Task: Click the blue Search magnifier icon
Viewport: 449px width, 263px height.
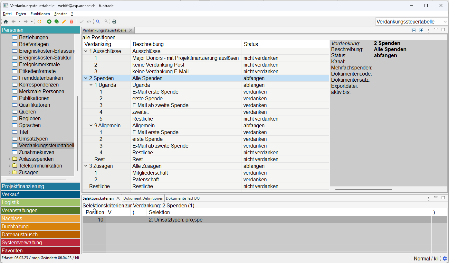Action: 98,22
